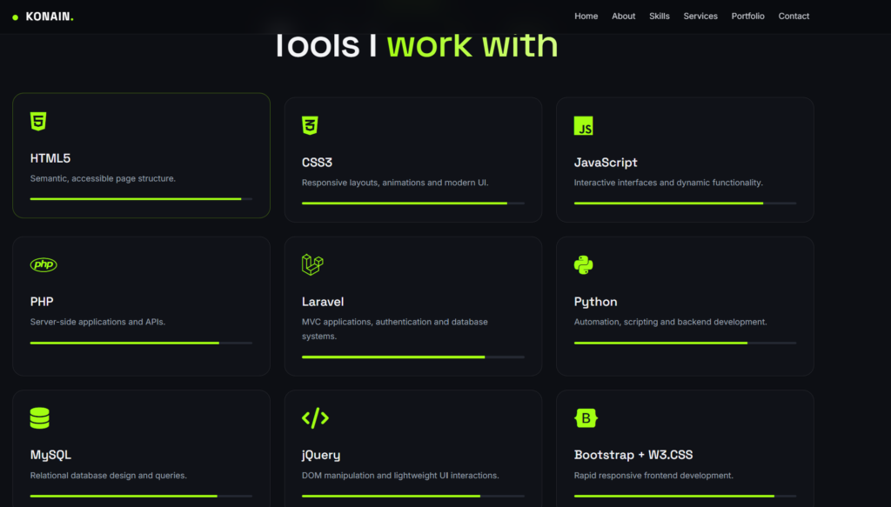Click 'Rapid responsive frontend development.' text
The height and width of the screenshot is (507, 891).
coord(653,476)
